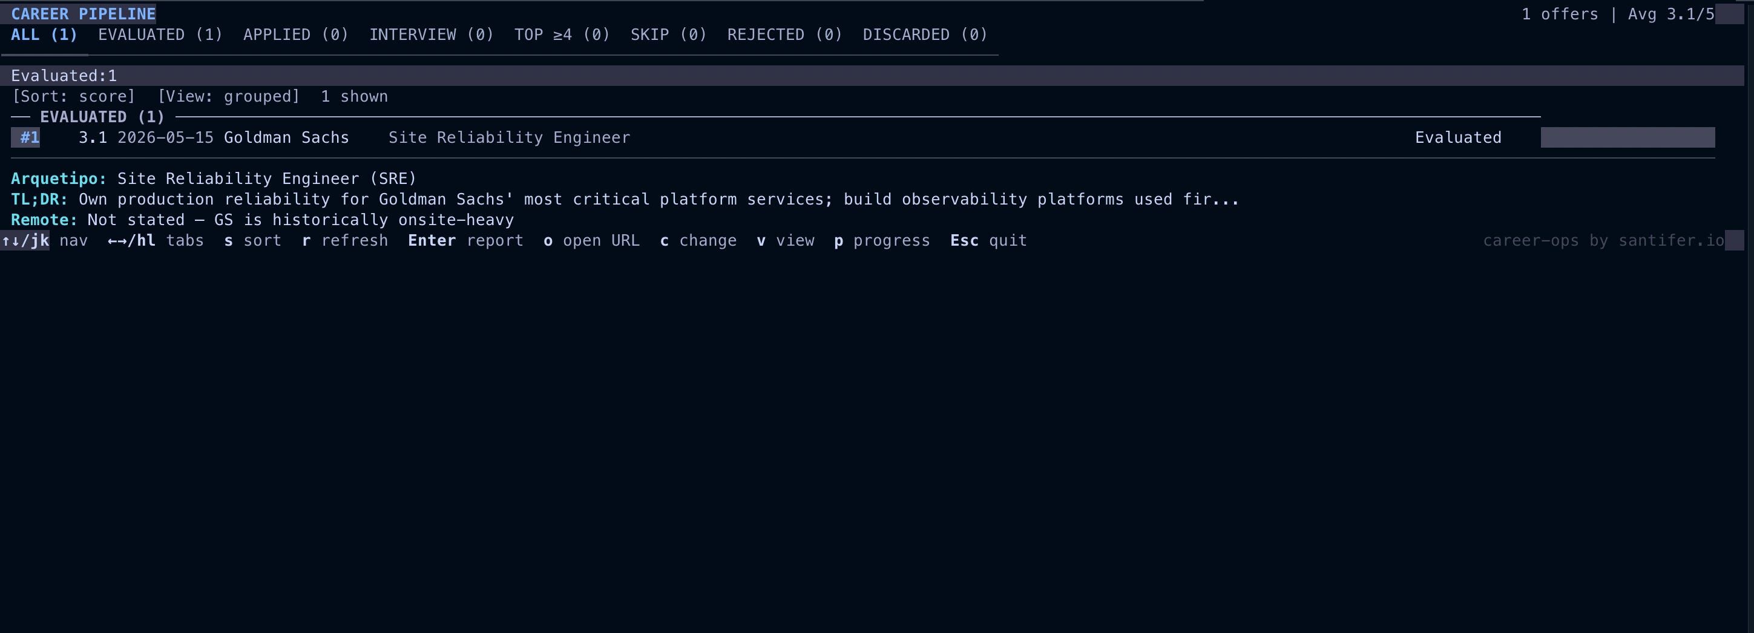
Task: Click the Evaluated status in the row
Action: click(x=1458, y=137)
